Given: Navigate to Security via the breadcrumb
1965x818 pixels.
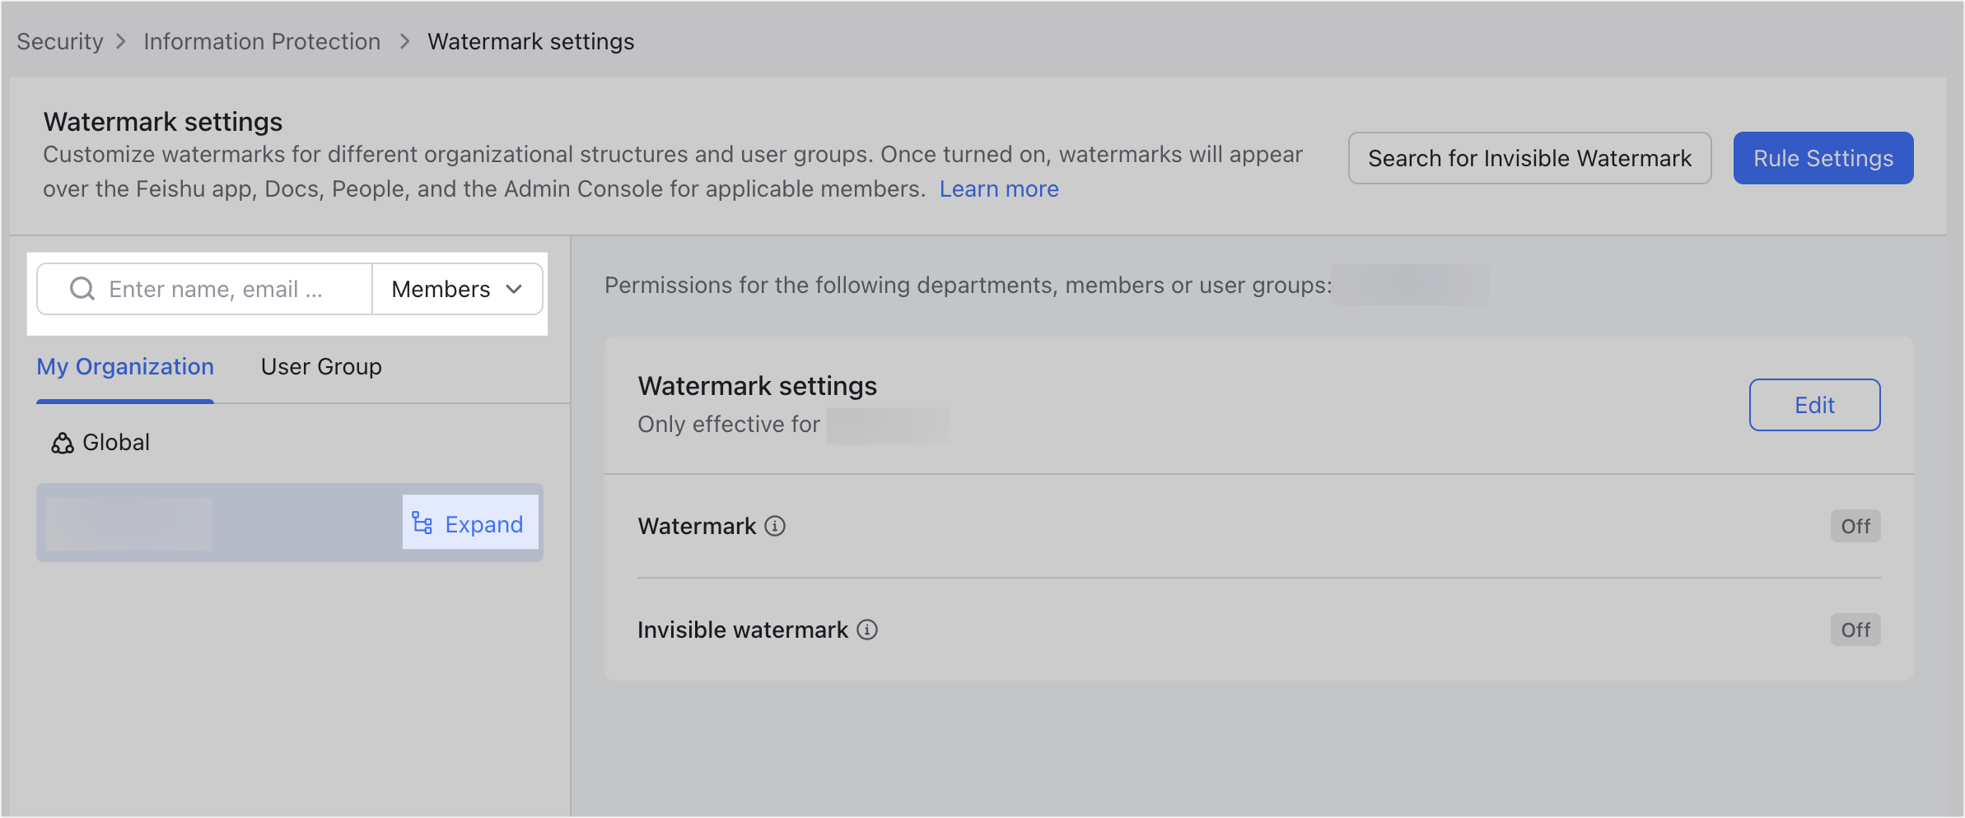Looking at the screenshot, I should coord(59,41).
